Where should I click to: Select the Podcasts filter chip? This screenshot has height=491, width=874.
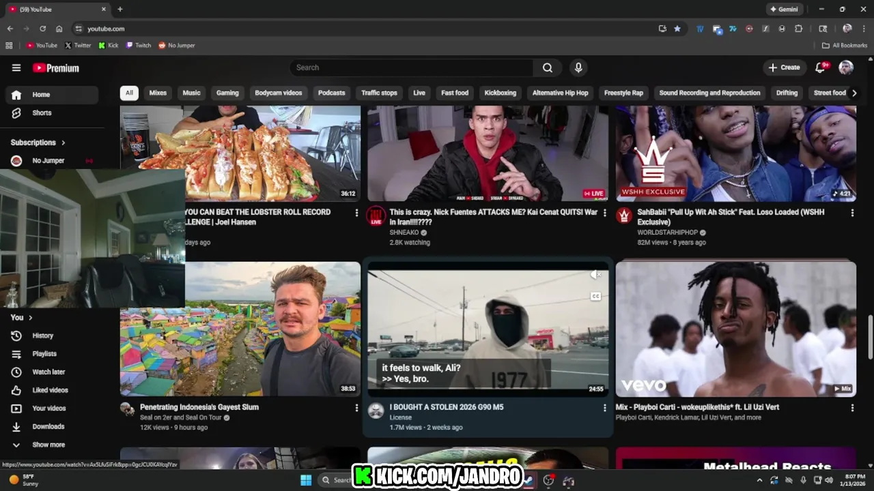click(x=332, y=93)
